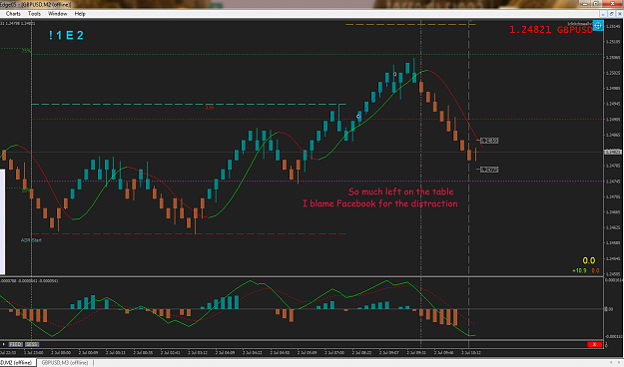Click the 'So much left on the table' annotation
This screenshot has width=624, height=367.
tap(400, 191)
